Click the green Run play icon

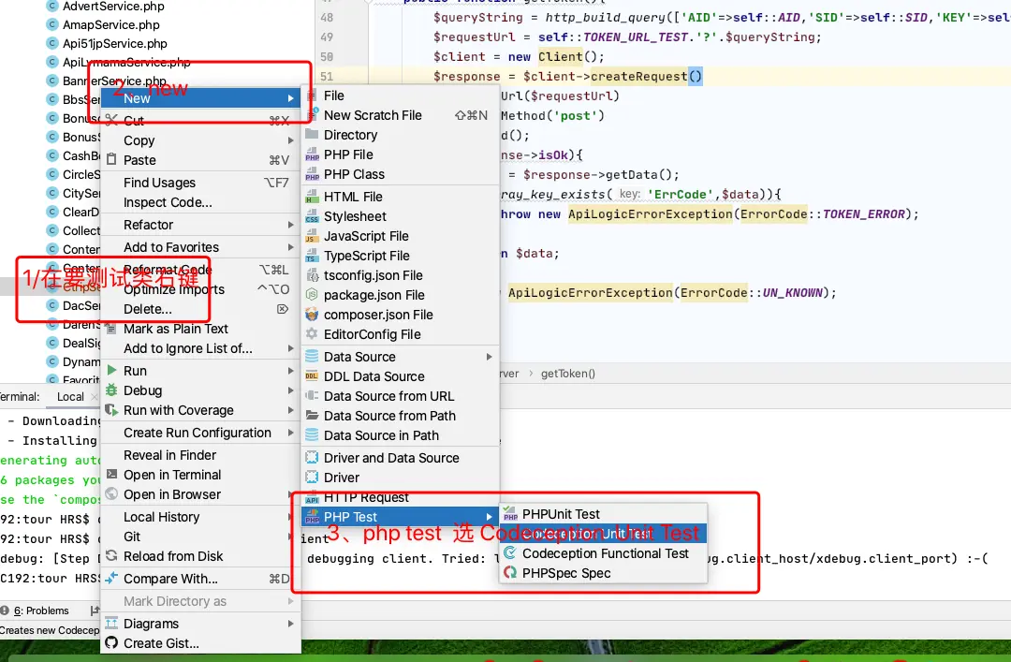111,371
